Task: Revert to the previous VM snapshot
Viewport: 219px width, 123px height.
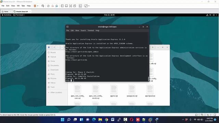Action: click(x=52, y=6)
